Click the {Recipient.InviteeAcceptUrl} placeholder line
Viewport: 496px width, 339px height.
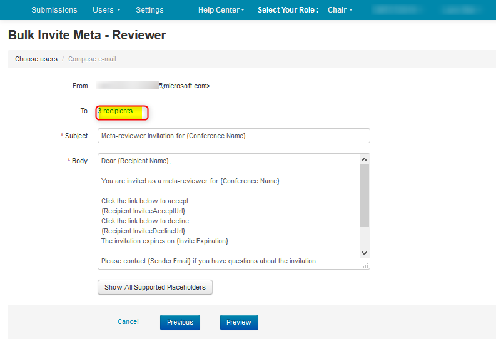pos(144,211)
